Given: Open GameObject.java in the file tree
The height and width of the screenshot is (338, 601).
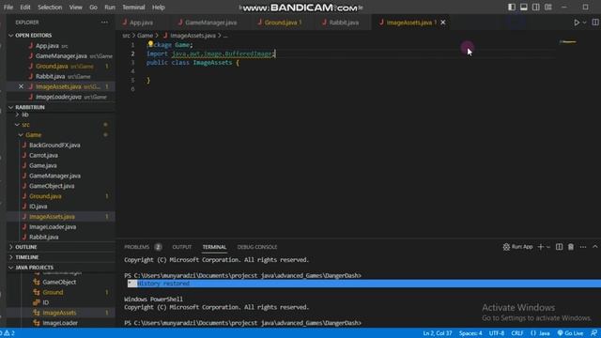Looking at the screenshot, I should (x=52, y=186).
